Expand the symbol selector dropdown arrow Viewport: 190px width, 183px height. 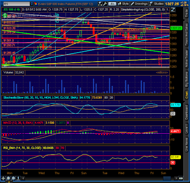click(32, 4)
